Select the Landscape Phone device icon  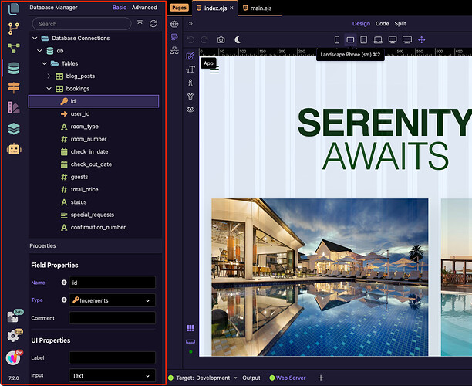click(350, 39)
